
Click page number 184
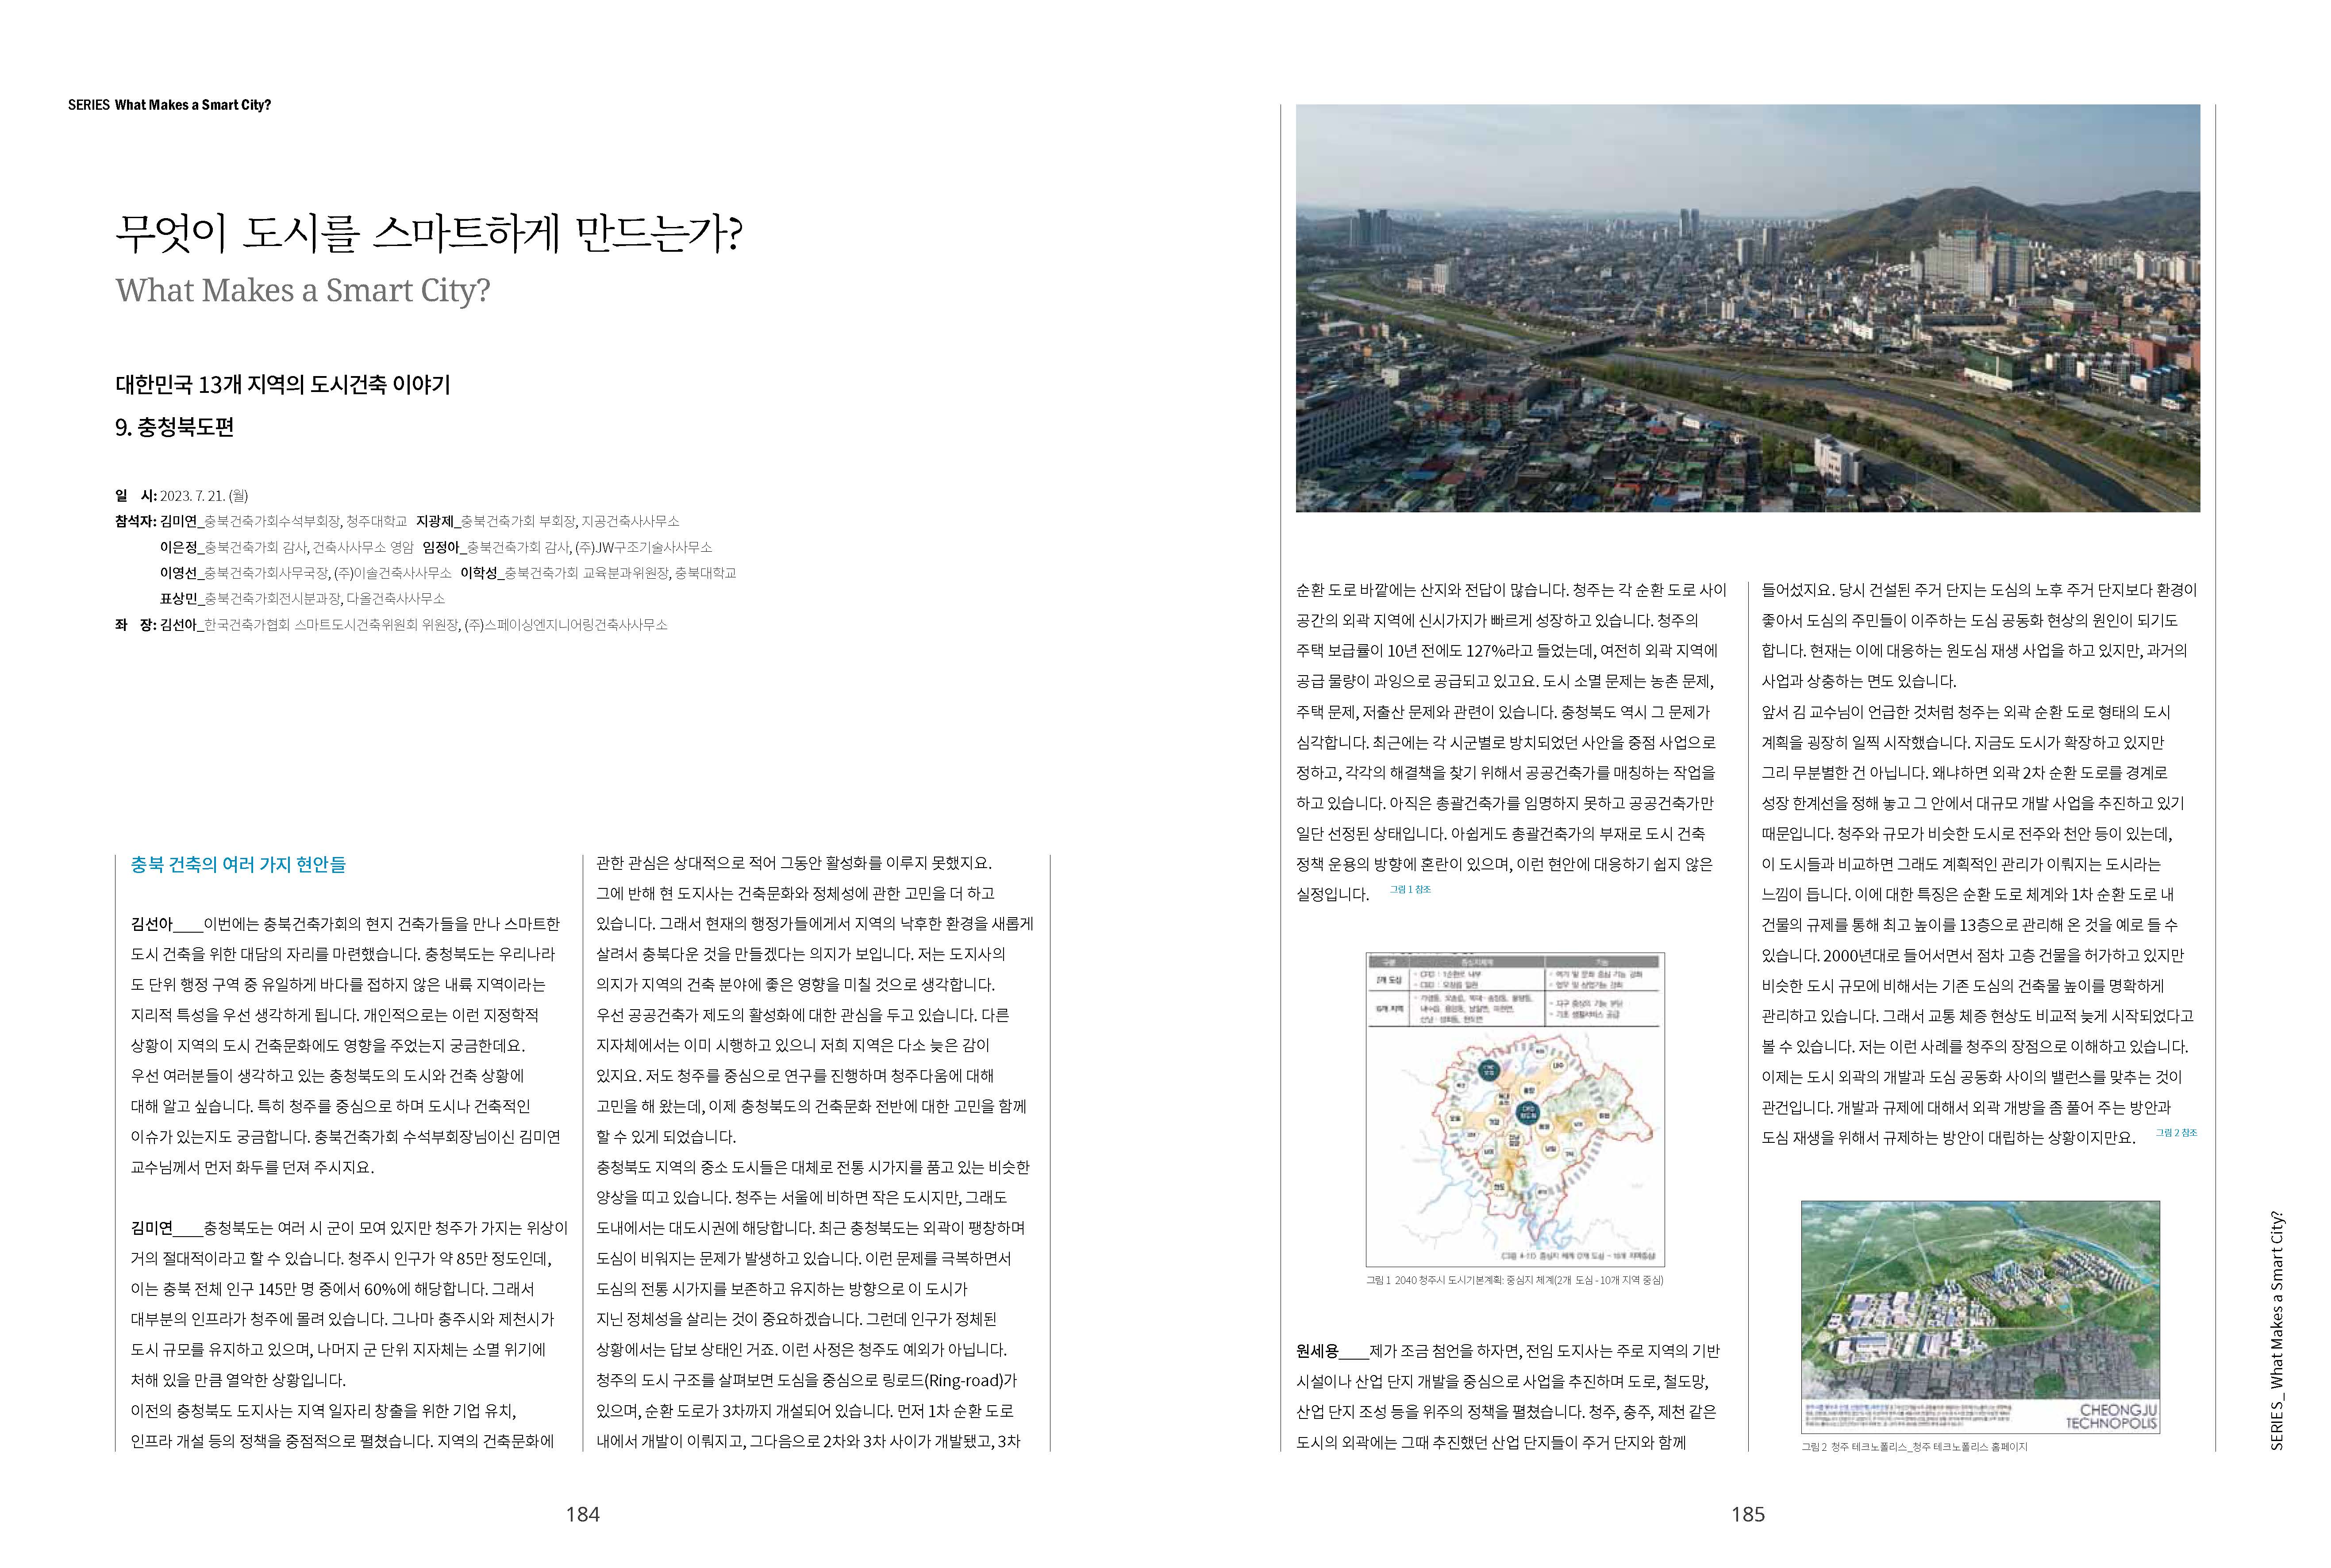[582, 1514]
